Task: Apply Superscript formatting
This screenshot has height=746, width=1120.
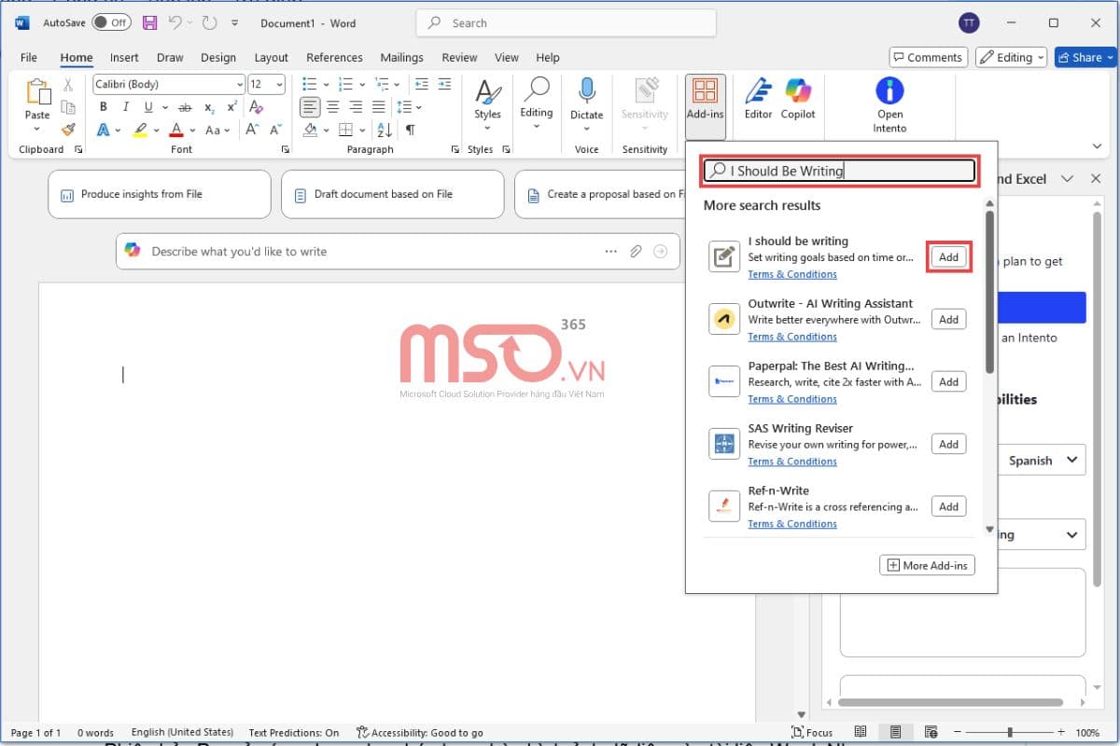Action: (231, 107)
